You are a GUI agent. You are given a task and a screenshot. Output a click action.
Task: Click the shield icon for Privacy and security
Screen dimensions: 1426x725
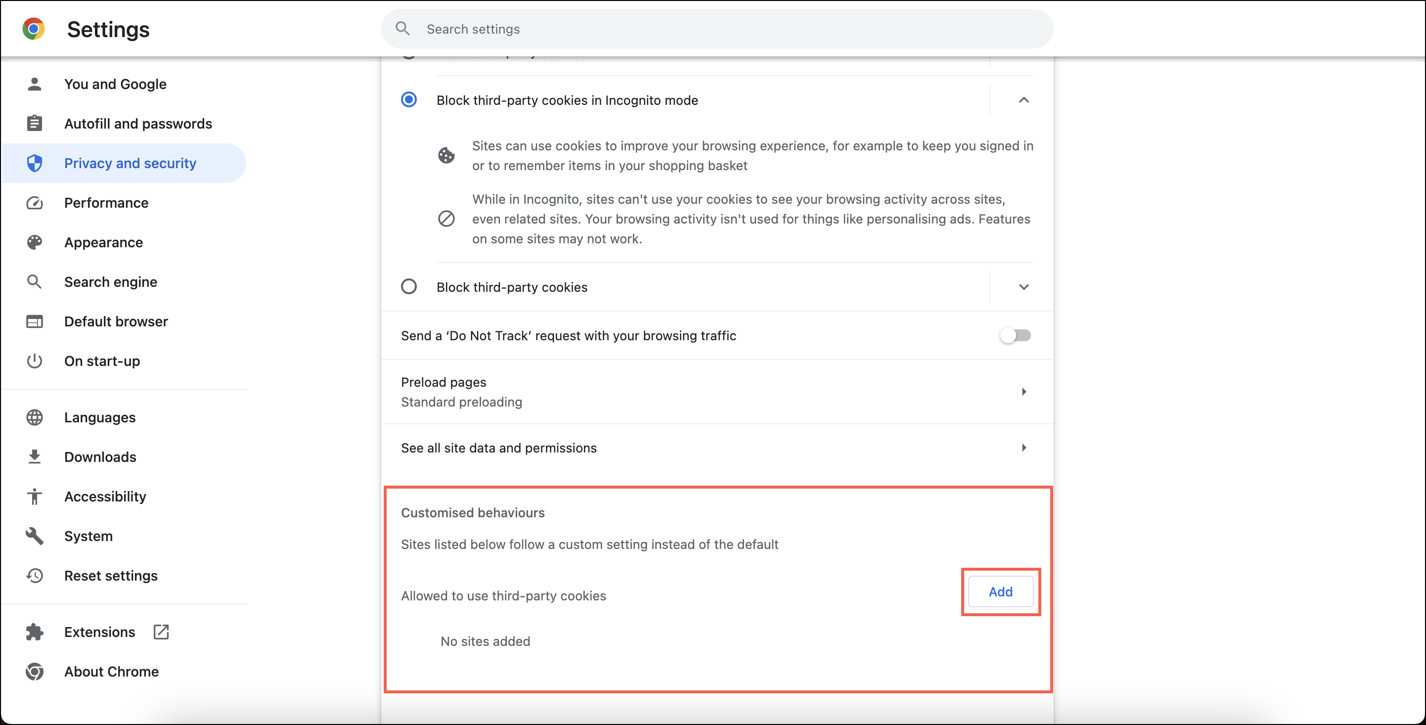pos(34,163)
